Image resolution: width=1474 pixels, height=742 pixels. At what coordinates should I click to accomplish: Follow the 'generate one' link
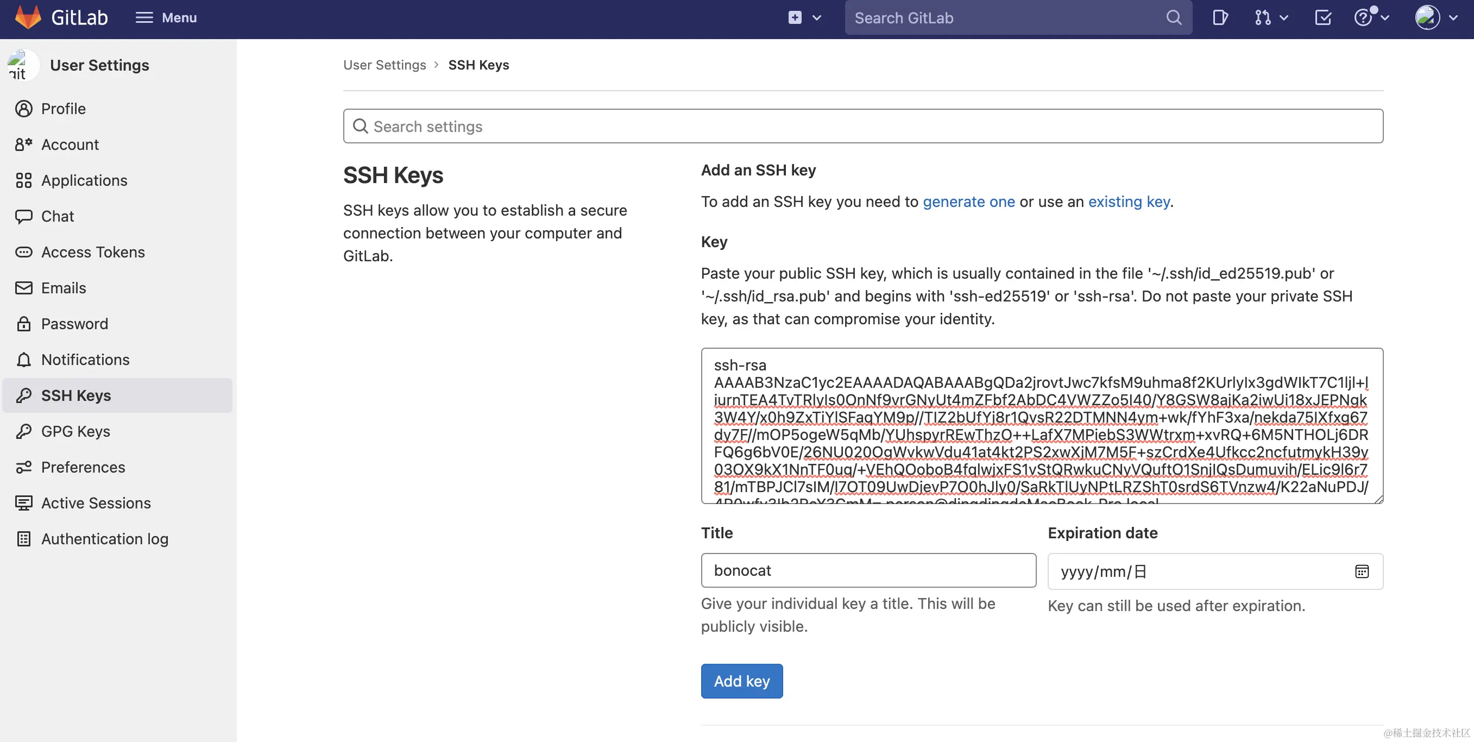(968, 202)
